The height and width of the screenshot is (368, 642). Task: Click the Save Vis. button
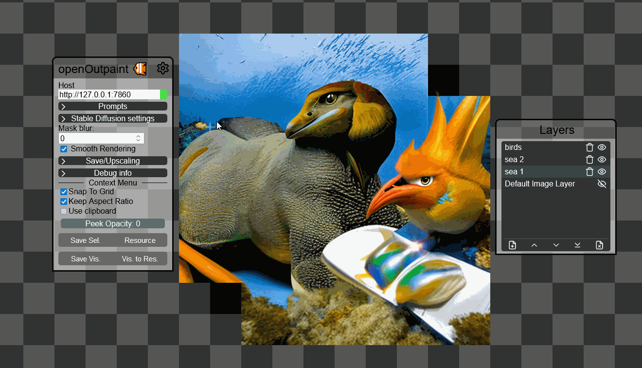(86, 258)
